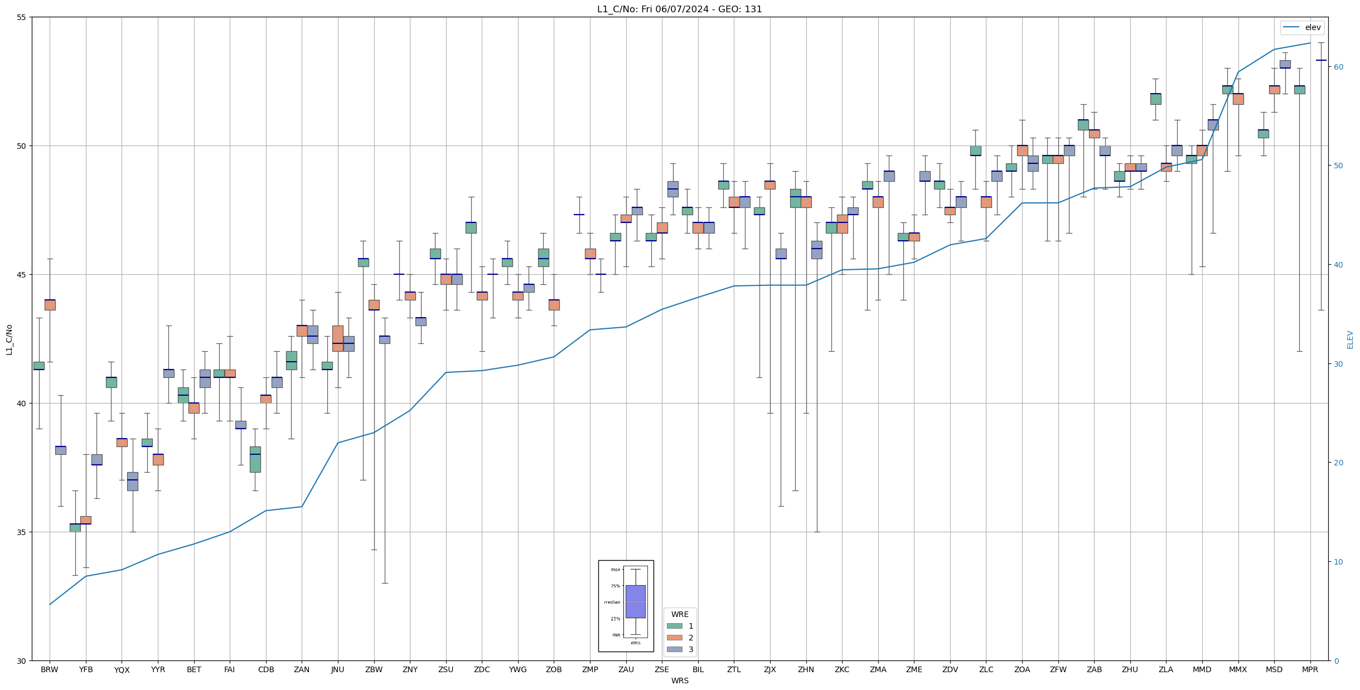Screen dimensions: 1360x690
Task: Click the ZSE x-axis label
Action: pyautogui.click(x=662, y=669)
